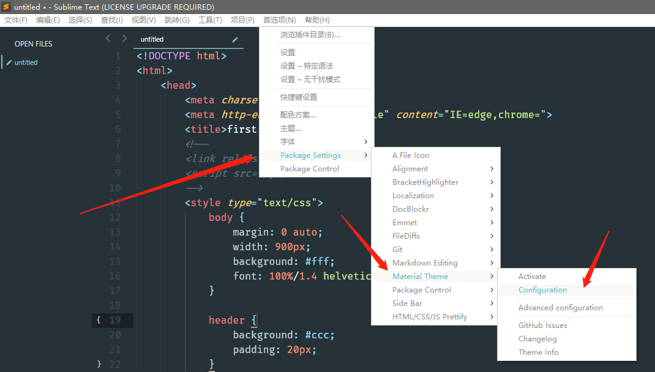Select Configuration under Material Theme
This screenshot has height=372, width=655.
click(542, 289)
